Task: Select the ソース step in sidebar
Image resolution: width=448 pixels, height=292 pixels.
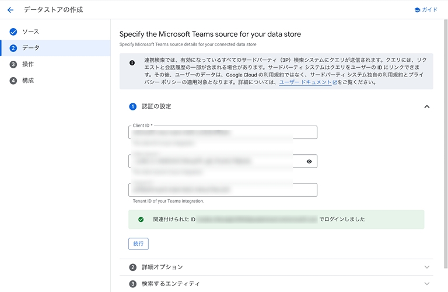Action: (30, 32)
